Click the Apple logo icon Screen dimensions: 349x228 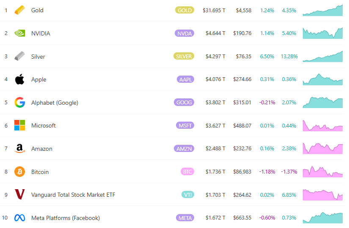[19, 79]
